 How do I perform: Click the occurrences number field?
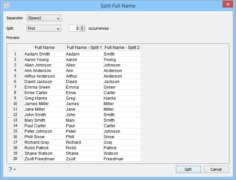74,28
